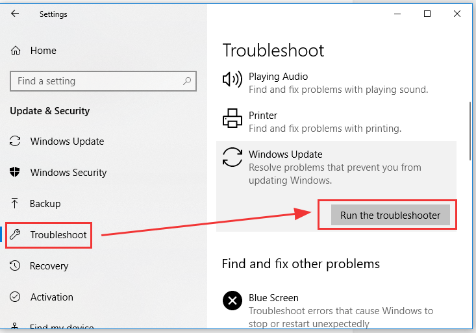Select the Playing Audio troubleshooter entry

336,82
